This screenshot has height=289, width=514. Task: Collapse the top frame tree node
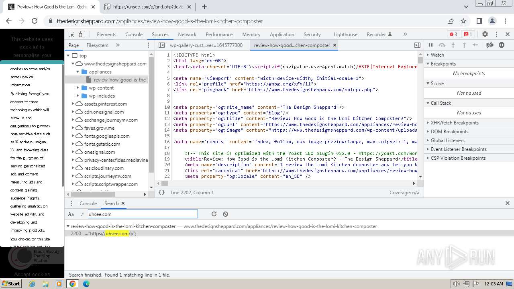(x=69, y=56)
